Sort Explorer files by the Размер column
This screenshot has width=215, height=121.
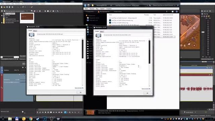point(146,15)
